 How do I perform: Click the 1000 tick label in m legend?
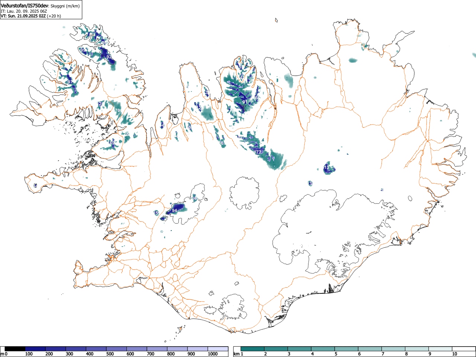[x=212, y=354]
